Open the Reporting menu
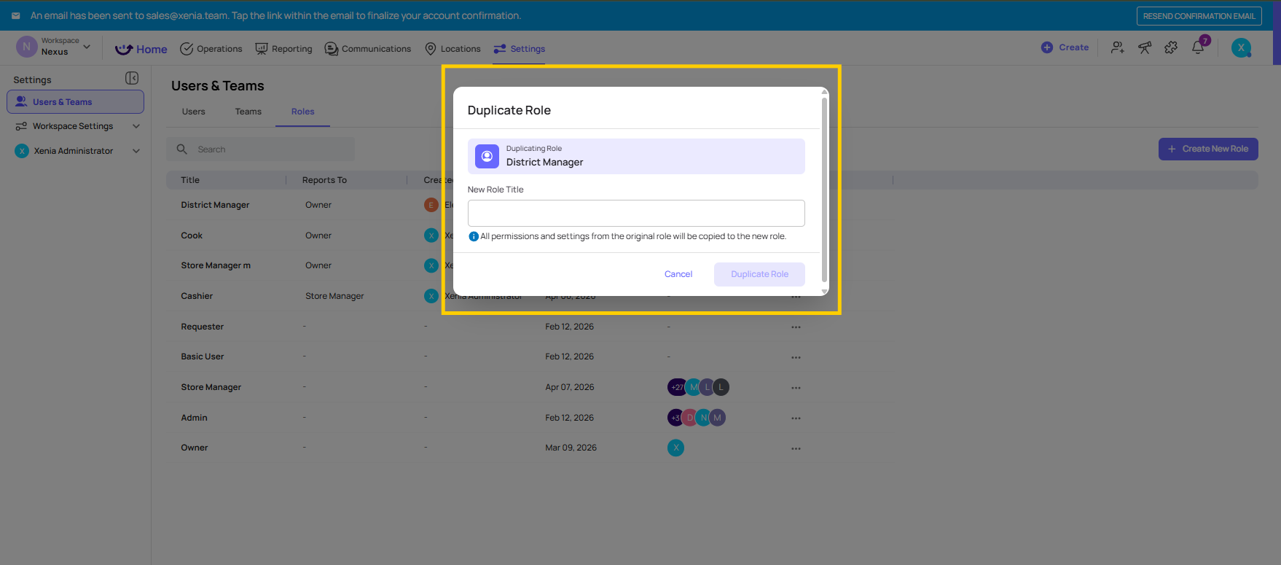The width and height of the screenshot is (1281, 565). 283,49
